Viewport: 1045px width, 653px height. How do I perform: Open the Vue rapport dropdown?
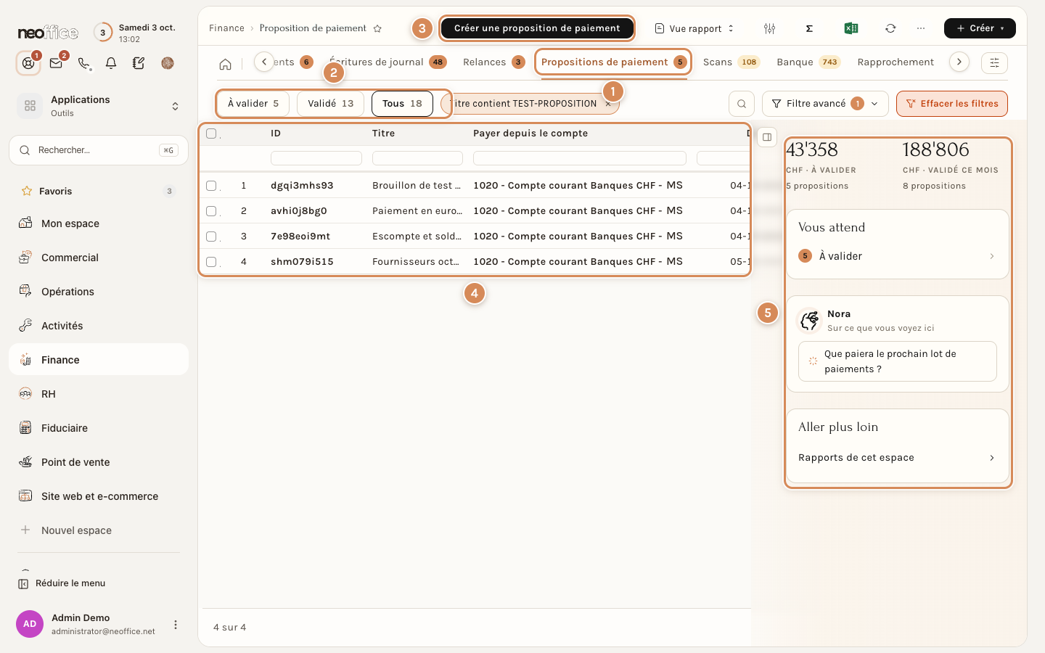pos(694,28)
